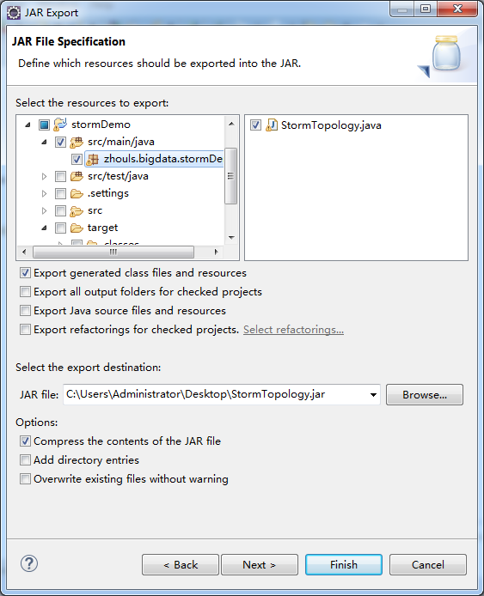The width and height of the screenshot is (484, 596).
Task: Enable Export refactorings for checked projects
Action: point(25,329)
